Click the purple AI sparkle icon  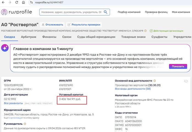5,48
